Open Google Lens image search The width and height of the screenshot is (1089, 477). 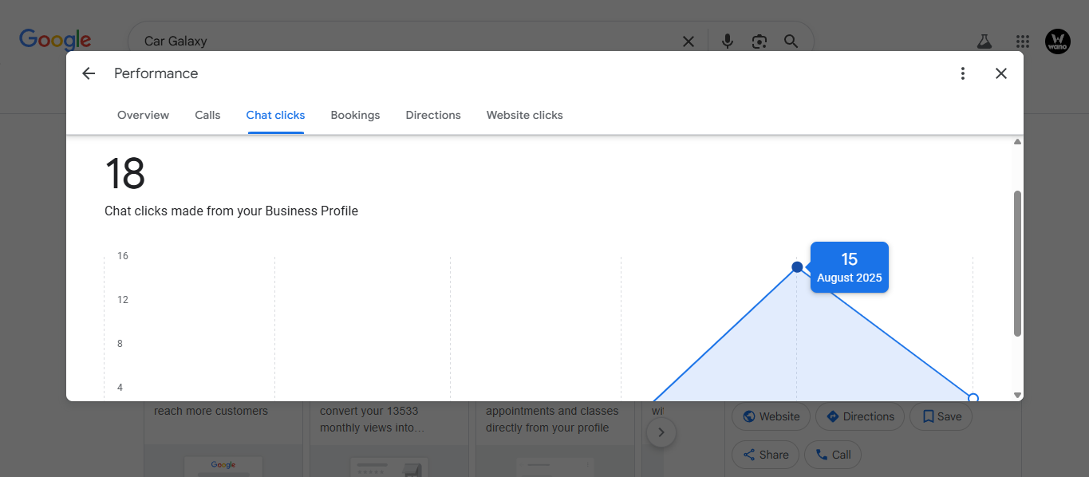tap(759, 41)
